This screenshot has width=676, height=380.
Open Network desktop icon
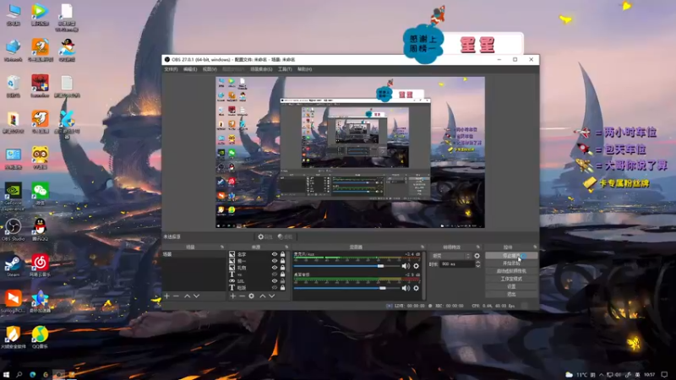[x=13, y=51]
